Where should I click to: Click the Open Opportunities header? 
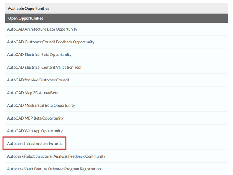click(116, 18)
